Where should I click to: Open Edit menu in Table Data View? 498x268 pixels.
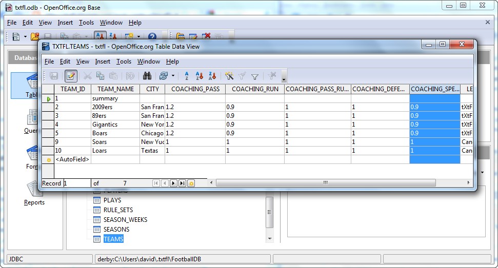(65, 61)
